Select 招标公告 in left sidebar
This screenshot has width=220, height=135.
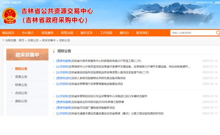coord(21,69)
